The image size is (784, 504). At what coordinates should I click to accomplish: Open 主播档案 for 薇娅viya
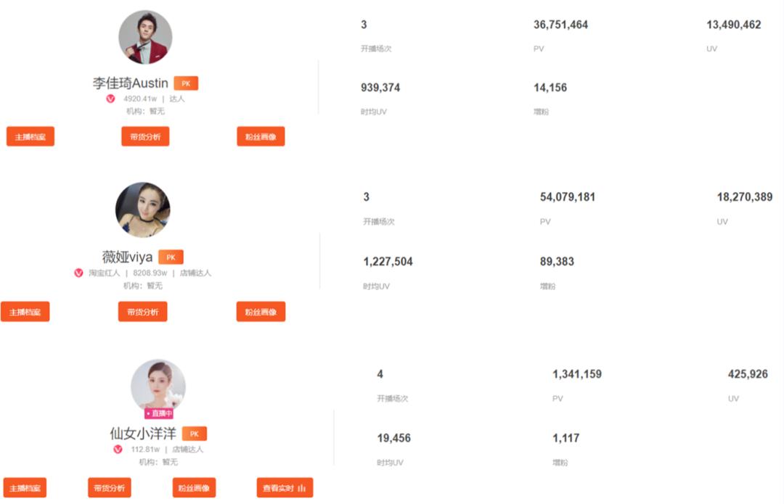pyautogui.click(x=25, y=312)
